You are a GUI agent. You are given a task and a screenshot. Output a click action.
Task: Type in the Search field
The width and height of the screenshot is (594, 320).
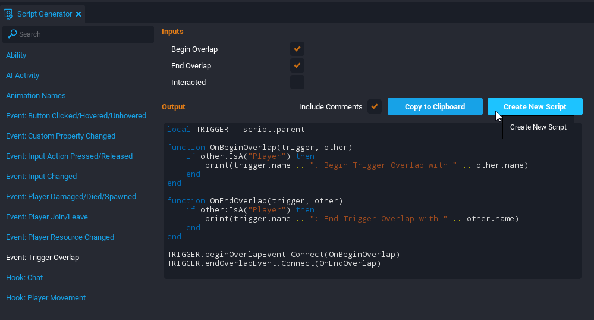coord(83,34)
